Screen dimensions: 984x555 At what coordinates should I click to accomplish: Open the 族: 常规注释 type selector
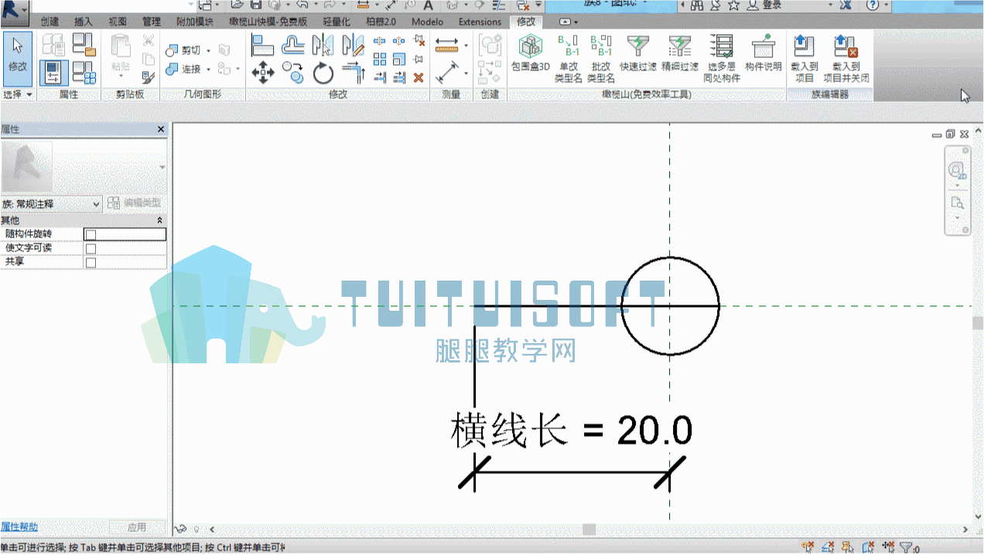coord(51,204)
